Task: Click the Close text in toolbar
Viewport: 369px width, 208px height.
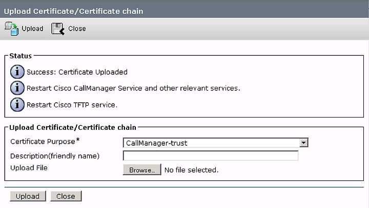Action: pyautogui.click(x=77, y=29)
